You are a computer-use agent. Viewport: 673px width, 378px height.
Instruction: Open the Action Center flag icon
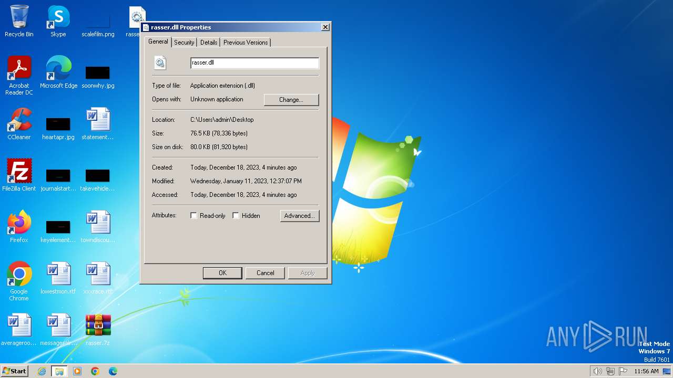click(623, 371)
